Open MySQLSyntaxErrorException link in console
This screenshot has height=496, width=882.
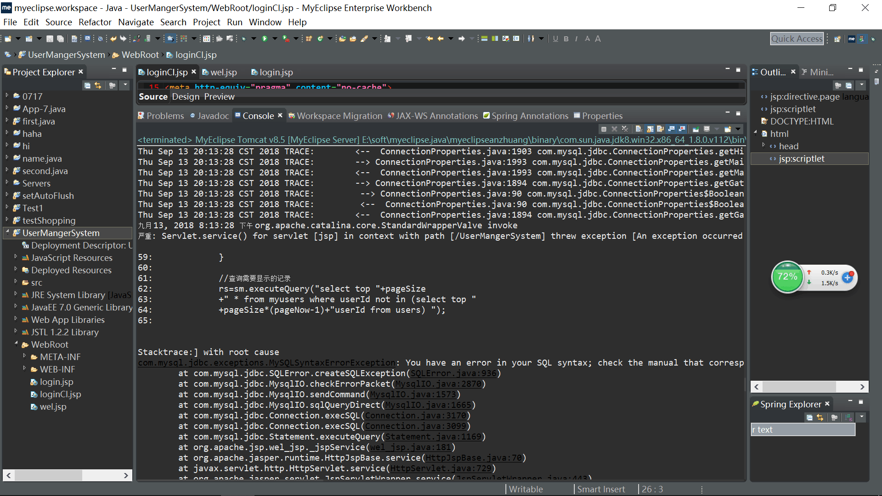[266, 363]
